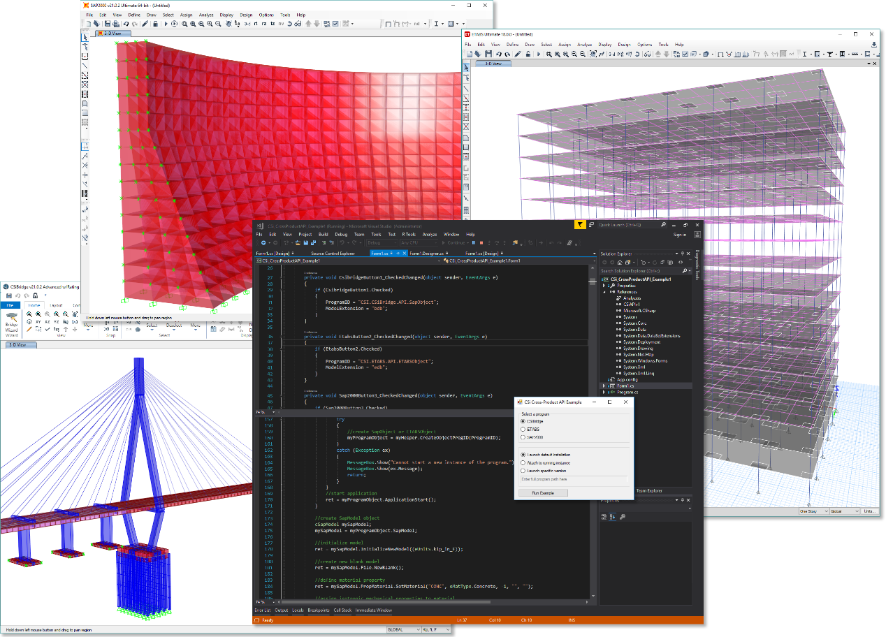Expand the Properties node in Solution Explorer

[x=604, y=286]
